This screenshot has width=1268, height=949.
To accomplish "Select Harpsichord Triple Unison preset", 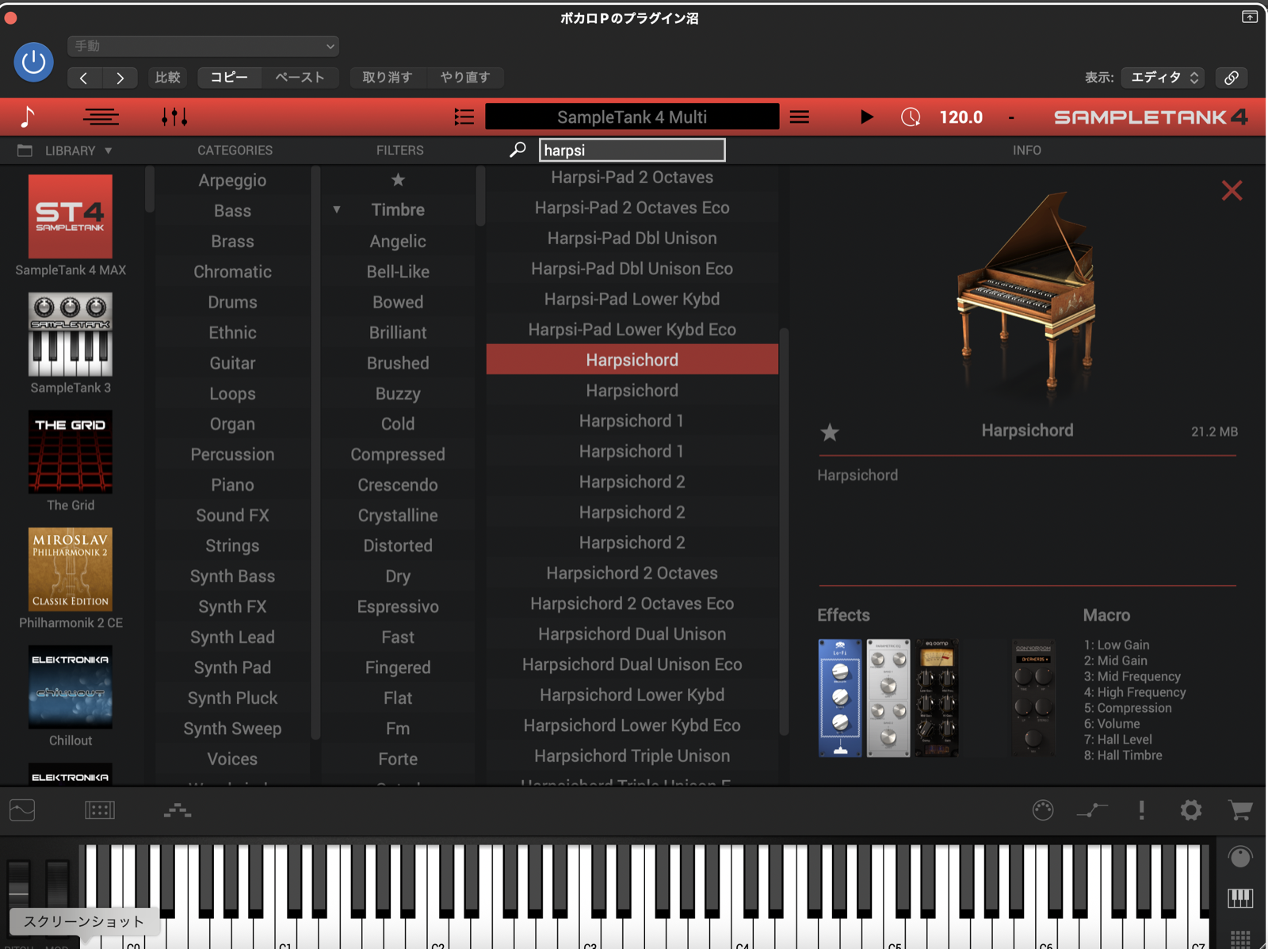I will pyautogui.click(x=632, y=756).
